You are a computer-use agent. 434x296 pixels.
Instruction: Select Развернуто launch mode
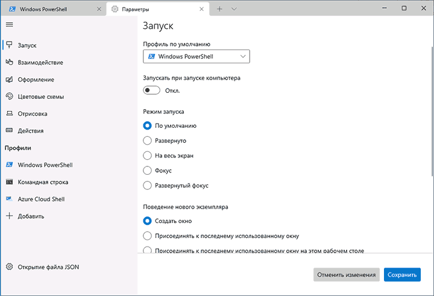[165, 140]
